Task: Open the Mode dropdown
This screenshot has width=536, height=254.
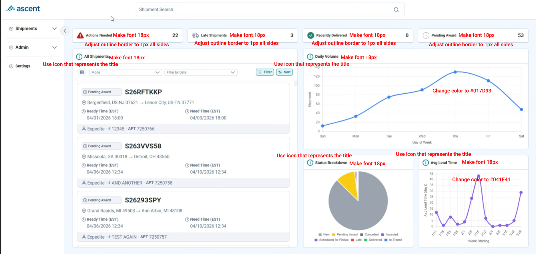Action: click(x=125, y=72)
